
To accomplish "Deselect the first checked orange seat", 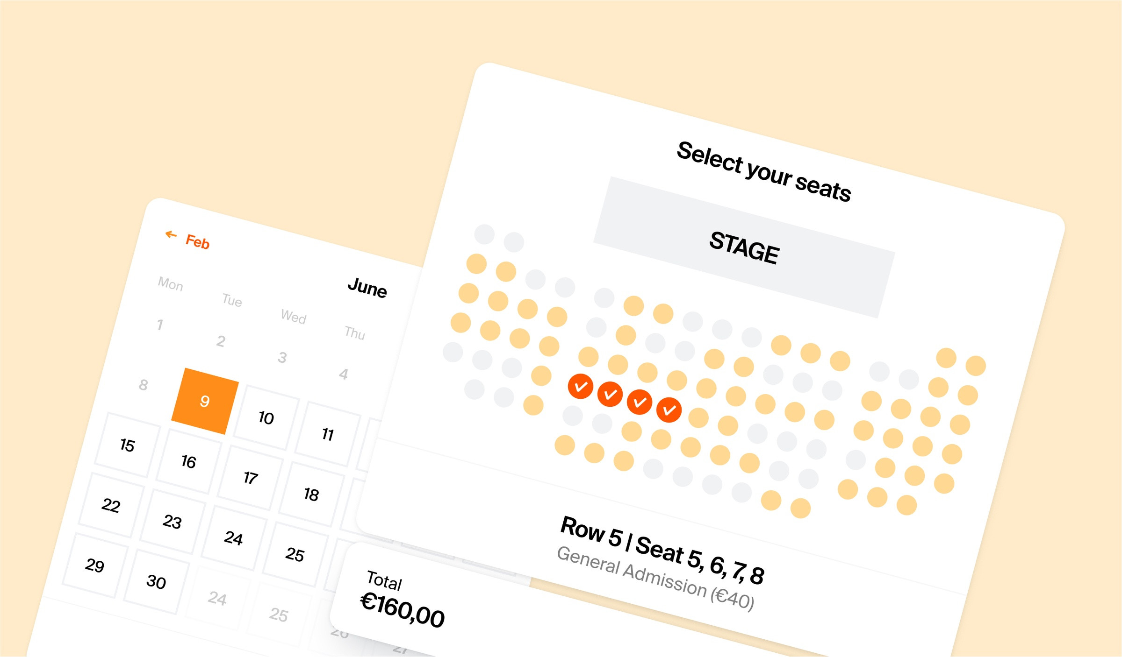I will pyautogui.click(x=580, y=387).
